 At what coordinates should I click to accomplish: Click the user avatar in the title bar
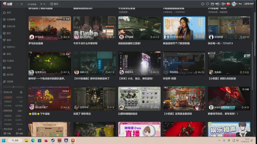pyautogui.click(x=234, y=4)
